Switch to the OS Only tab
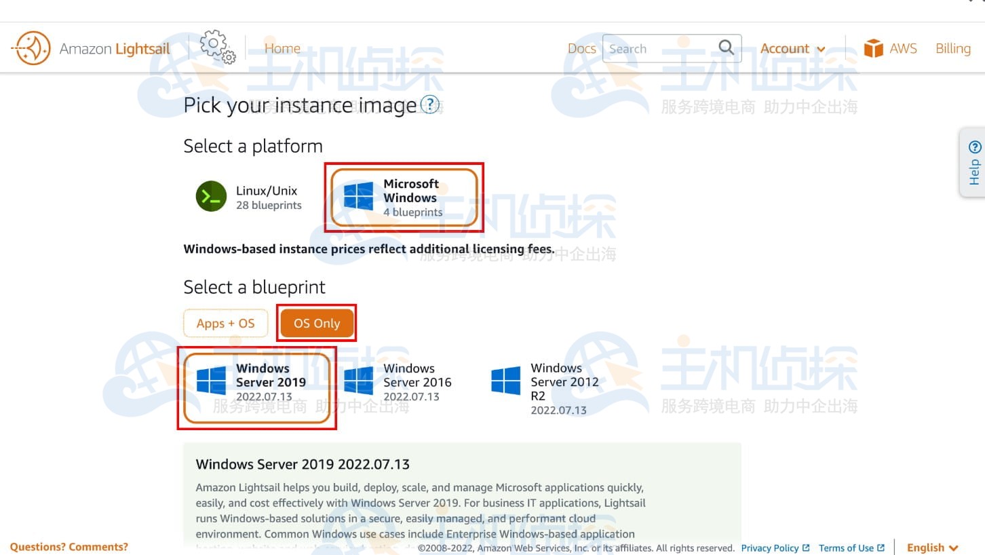 click(x=316, y=324)
